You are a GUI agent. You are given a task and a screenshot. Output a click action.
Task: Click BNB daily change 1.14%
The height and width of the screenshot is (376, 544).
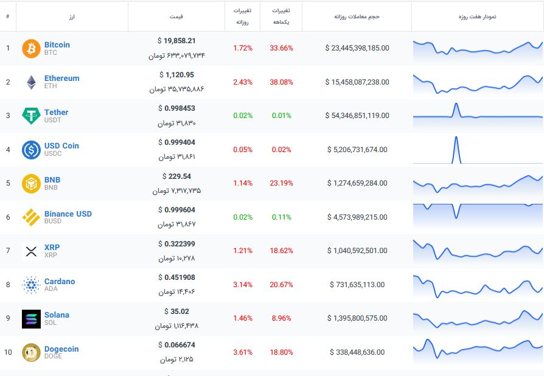click(x=243, y=183)
